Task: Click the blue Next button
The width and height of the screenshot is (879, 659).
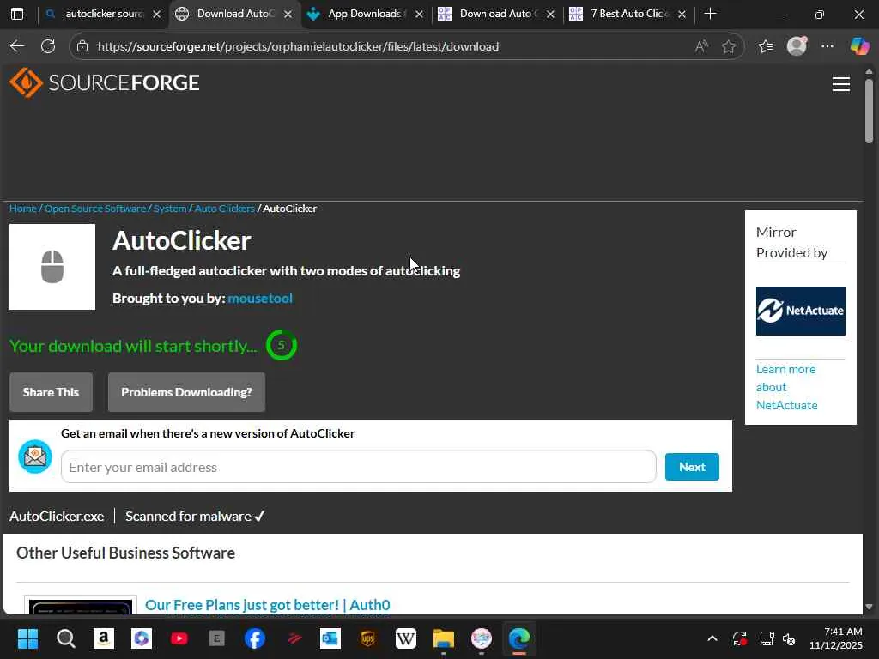Action: [692, 467]
